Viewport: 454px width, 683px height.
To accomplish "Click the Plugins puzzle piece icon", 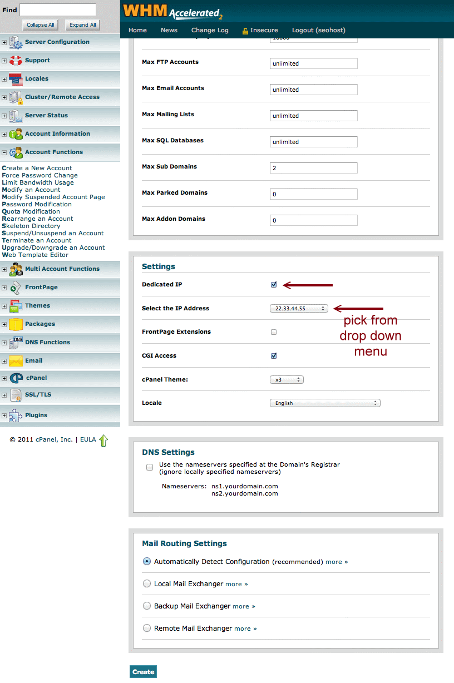I will coord(16,415).
